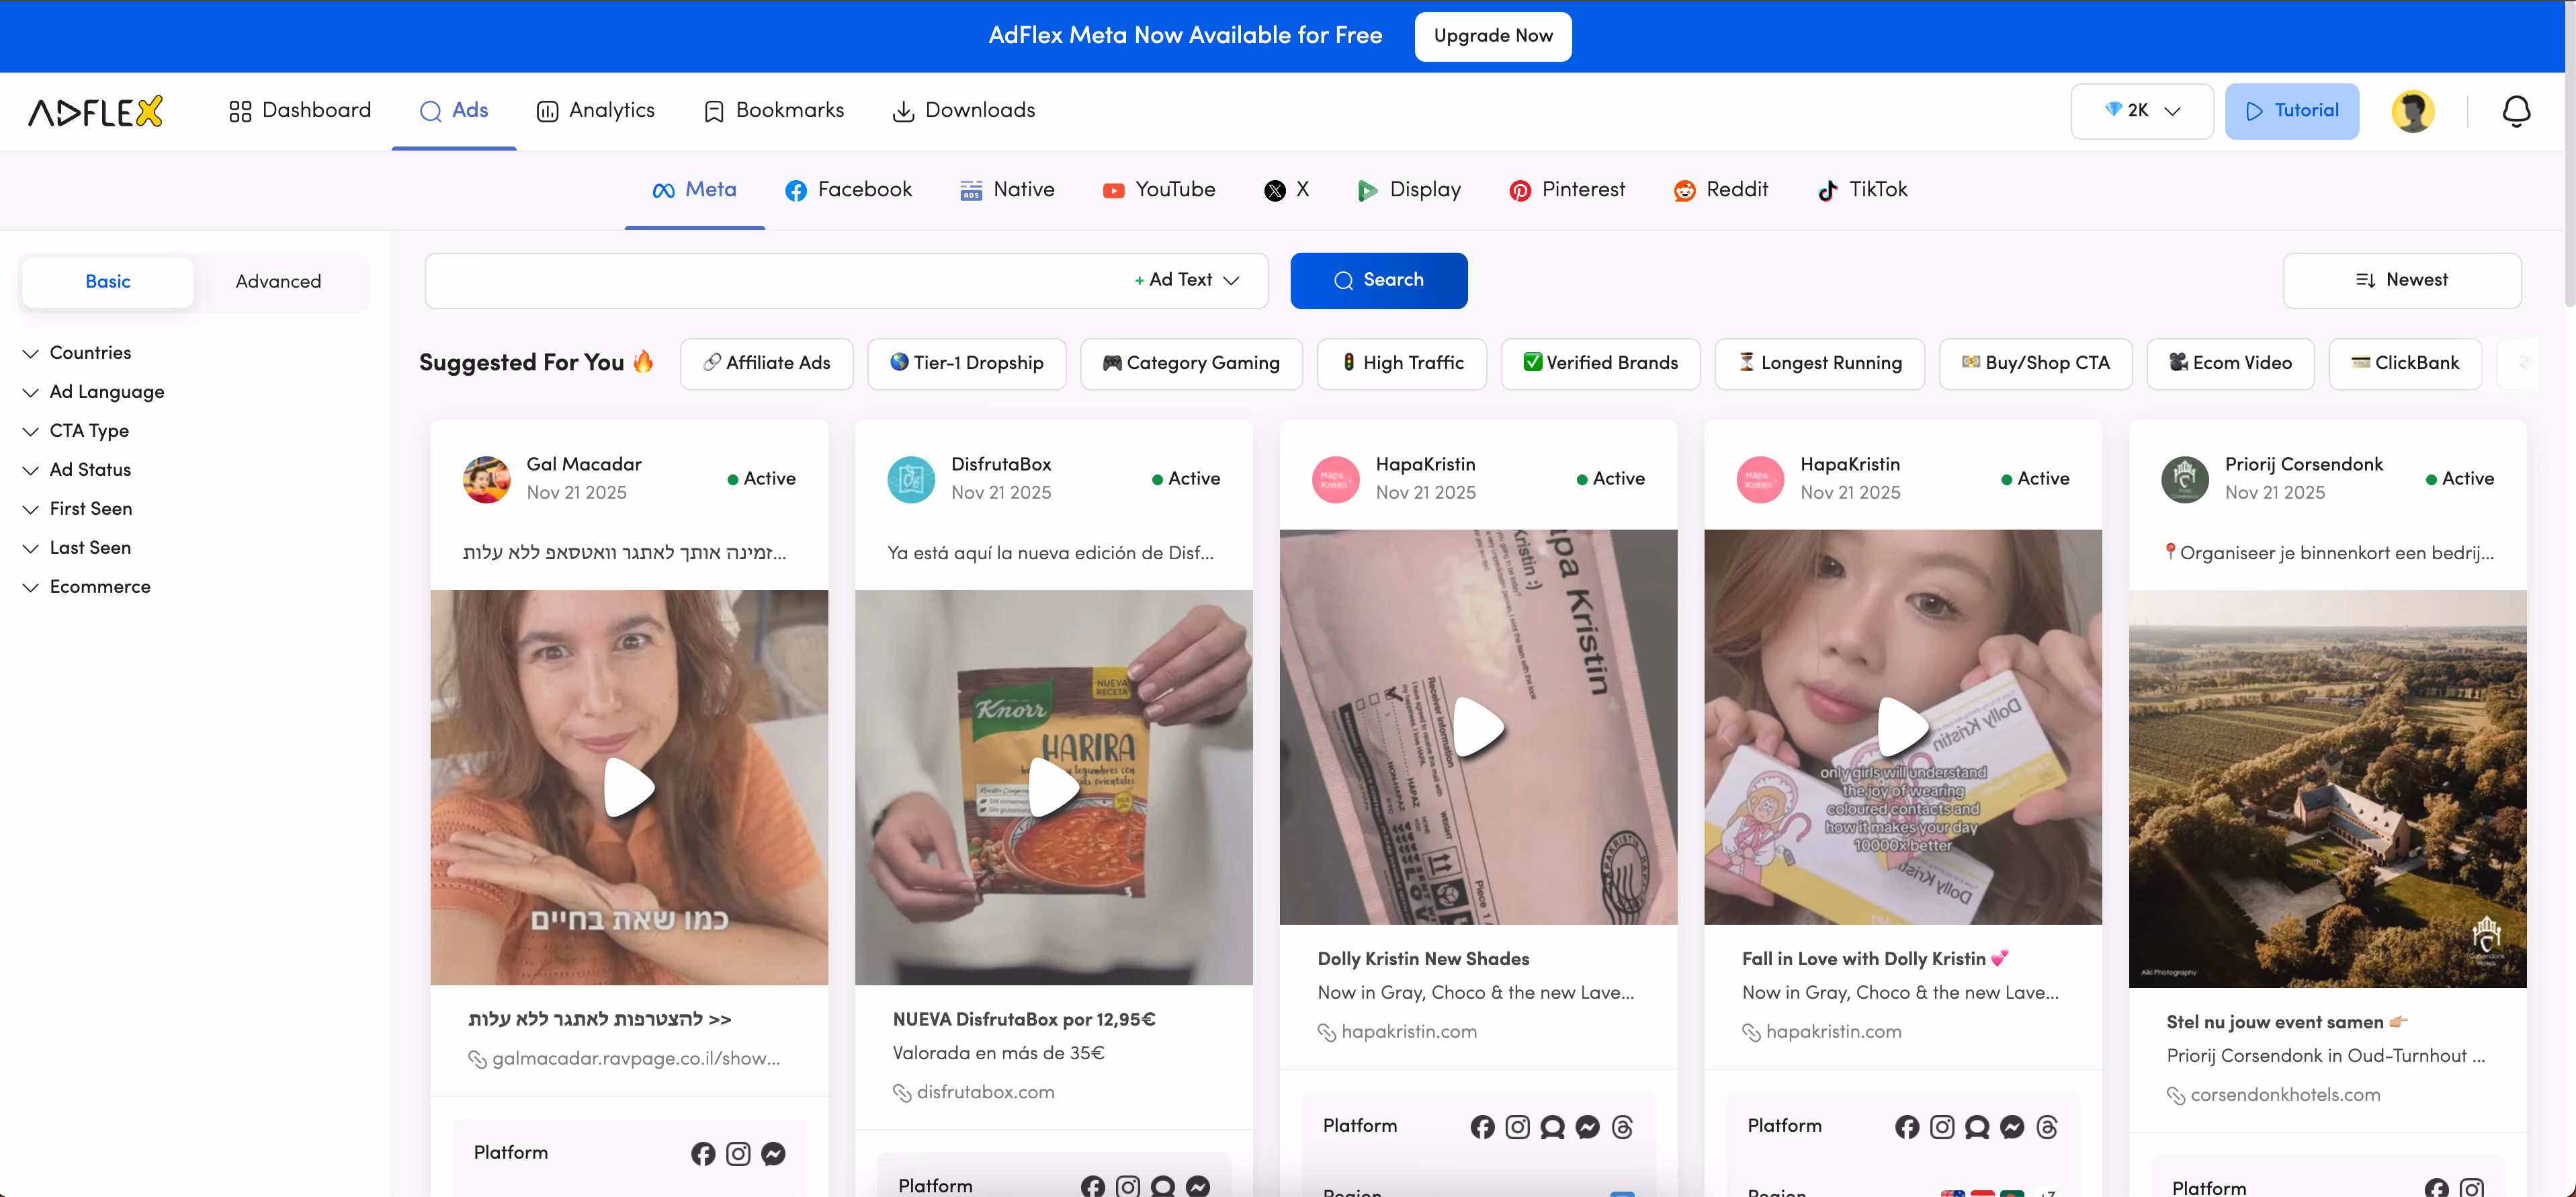The image size is (2576, 1197).
Task: Expand the 2K credits dropdown
Action: pyautogui.click(x=2140, y=111)
